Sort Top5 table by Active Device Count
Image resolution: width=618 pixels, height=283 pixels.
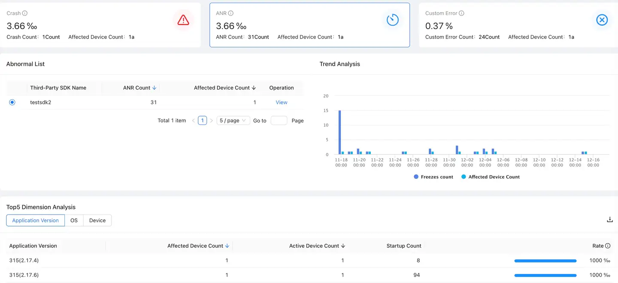pos(343,246)
